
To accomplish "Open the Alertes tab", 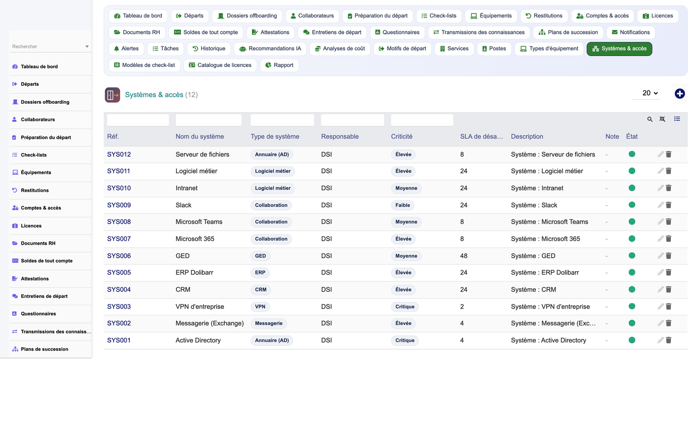I will click(126, 49).
